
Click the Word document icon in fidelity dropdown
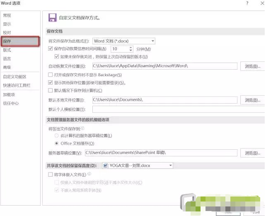(x=106, y=165)
